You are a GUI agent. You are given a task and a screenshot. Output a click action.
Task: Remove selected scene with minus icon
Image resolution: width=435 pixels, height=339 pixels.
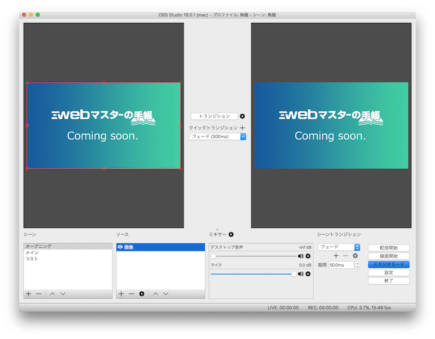click(39, 294)
